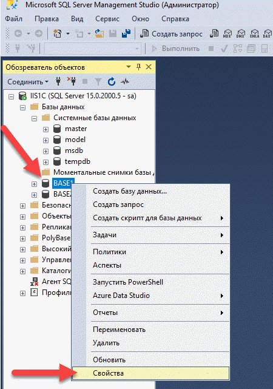Open the Отчеты submenu
Screen dimensions: 273x389
(150, 313)
